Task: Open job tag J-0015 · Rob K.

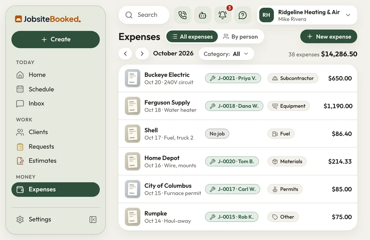Action: [232, 217]
